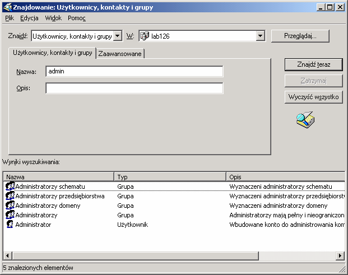Expand the Znajdź object type dropdown
The height and width of the screenshot is (275, 348).
coord(118,36)
